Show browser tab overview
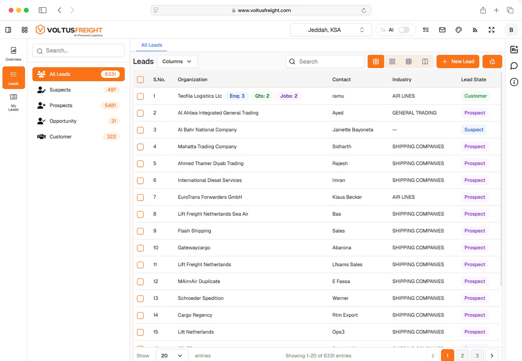The height and width of the screenshot is (361, 522). click(x=510, y=10)
